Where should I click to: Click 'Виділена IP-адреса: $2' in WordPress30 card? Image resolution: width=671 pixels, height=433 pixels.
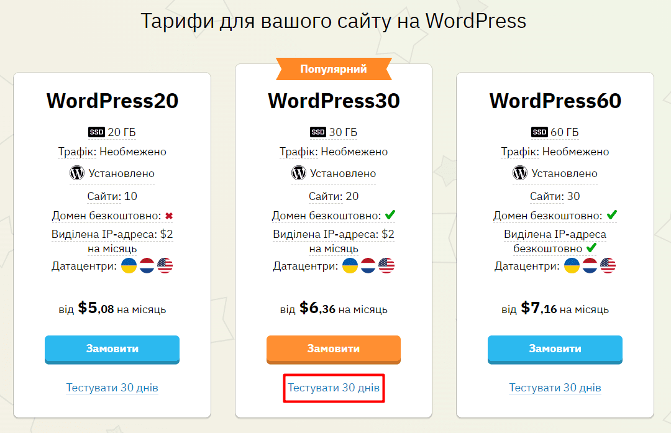click(334, 234)
